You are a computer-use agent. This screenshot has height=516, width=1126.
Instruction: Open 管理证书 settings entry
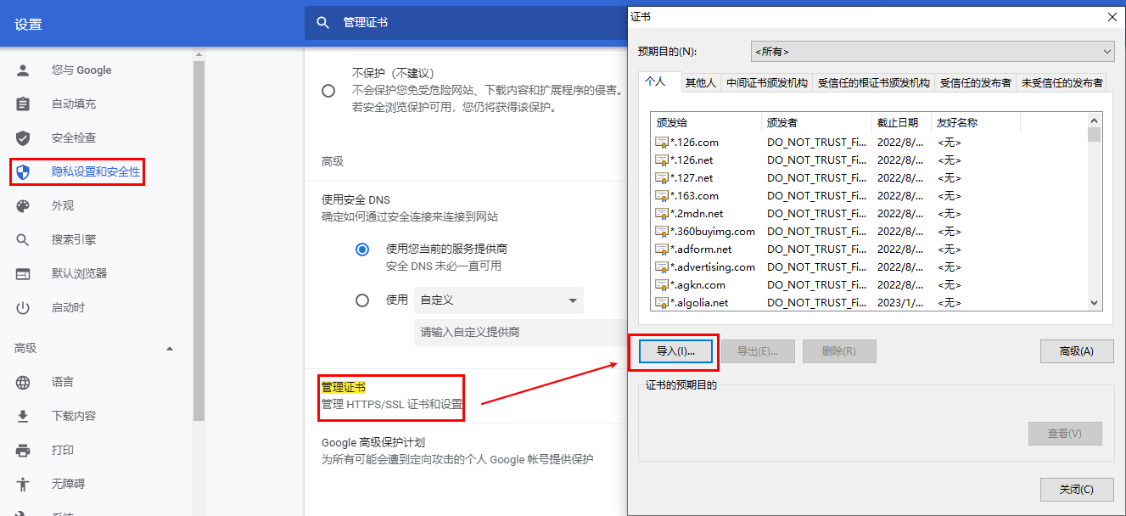coord(392,396)
